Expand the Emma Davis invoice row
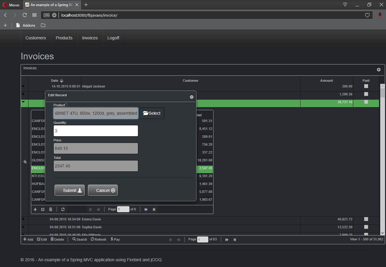The height and width of the screenshot is (267, 386). coord(23,219)
